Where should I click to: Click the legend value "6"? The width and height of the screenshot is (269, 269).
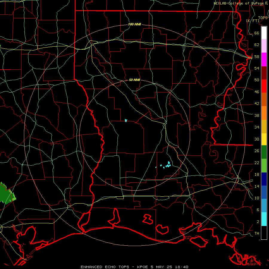(258, 210)
